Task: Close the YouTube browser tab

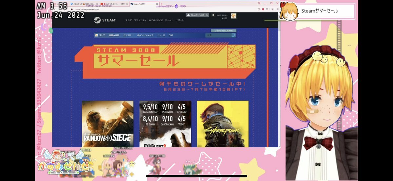Action: [127, 4]
